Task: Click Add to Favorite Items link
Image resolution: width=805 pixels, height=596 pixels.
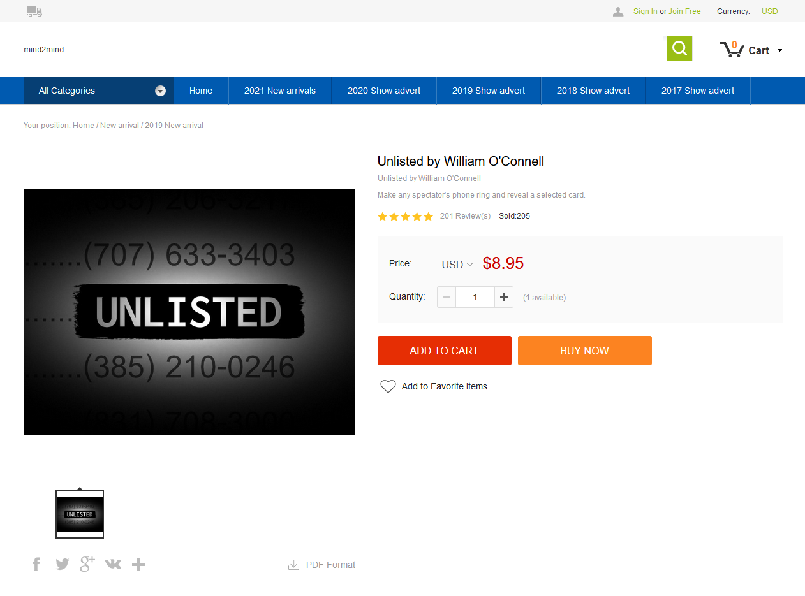Action: pyautogui.click(x=445, y=386)
